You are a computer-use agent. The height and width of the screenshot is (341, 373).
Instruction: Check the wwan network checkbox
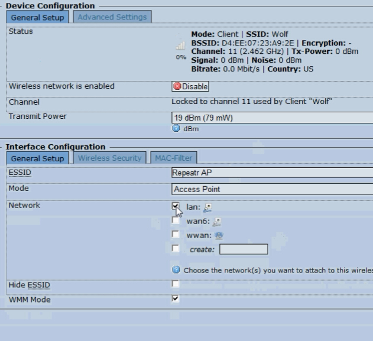[x=176, y=235]
